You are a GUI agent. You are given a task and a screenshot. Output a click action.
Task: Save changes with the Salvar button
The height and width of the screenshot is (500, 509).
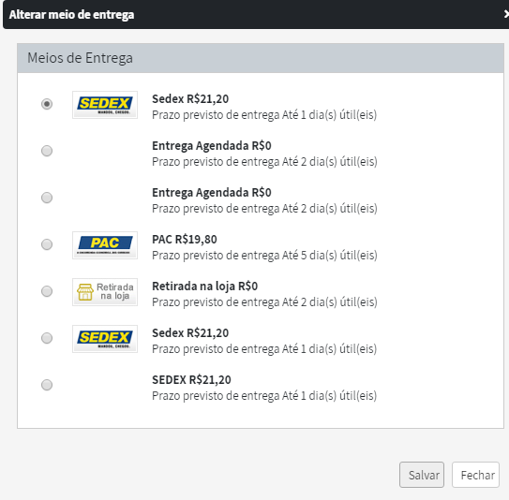click(x=422, y=475)
